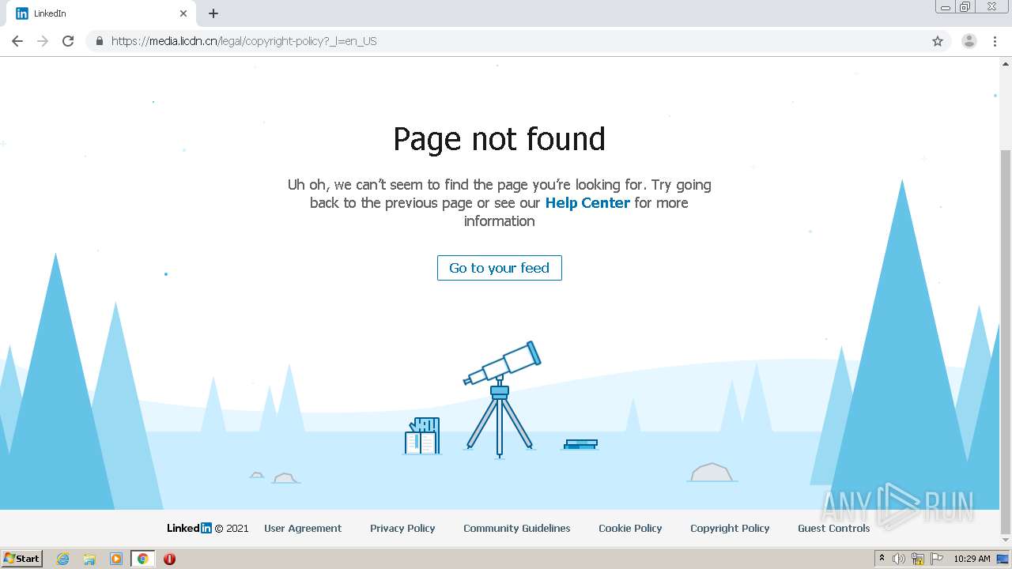The height and width of the screenshot is (569, 1012).
Task: Open the Community Guidelines link
Action: [x=517, y=528]
